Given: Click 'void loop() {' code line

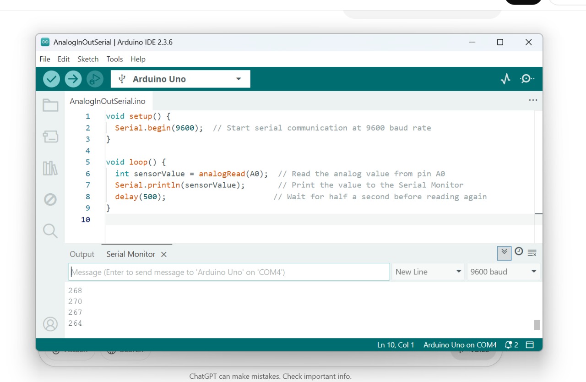Looking at the screenshot, I should 136,162.
